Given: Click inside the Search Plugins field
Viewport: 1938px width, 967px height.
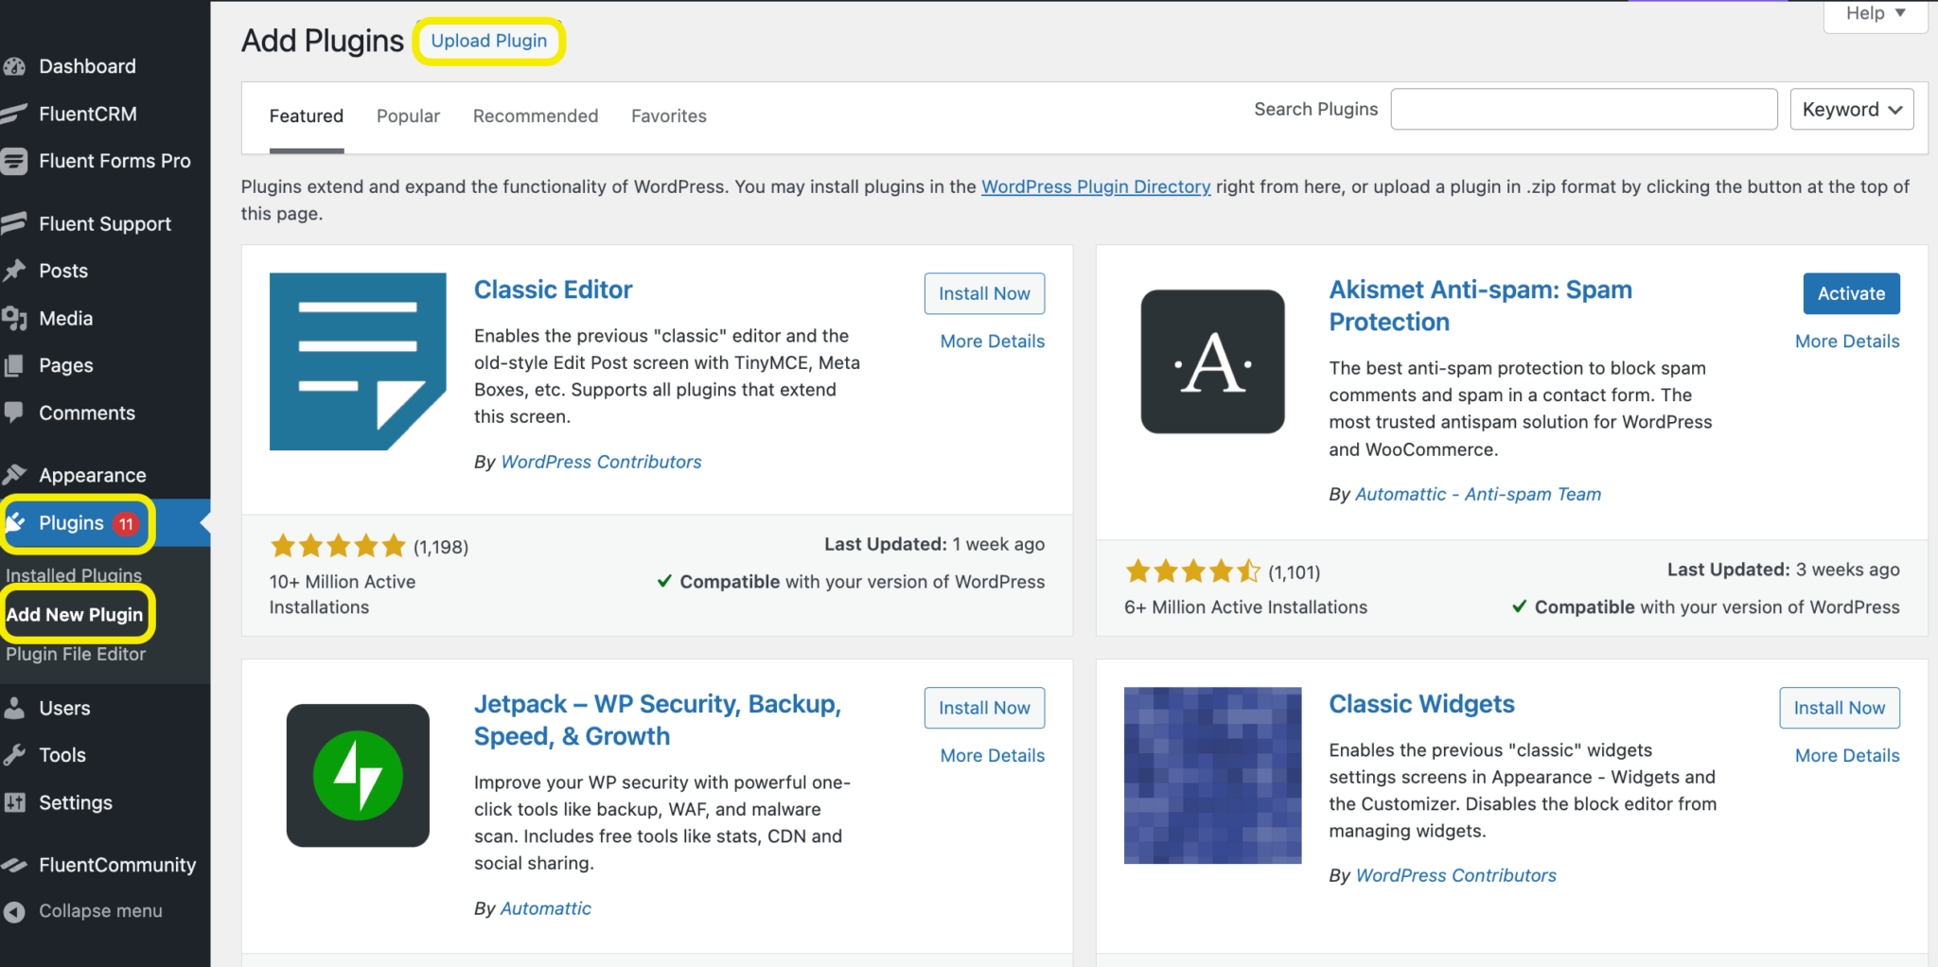Looking at the screenshot, I should [x=1584, y=110].
